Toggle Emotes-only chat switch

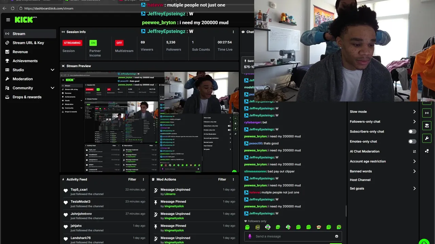pyautogui.click(x=412, y=141)
